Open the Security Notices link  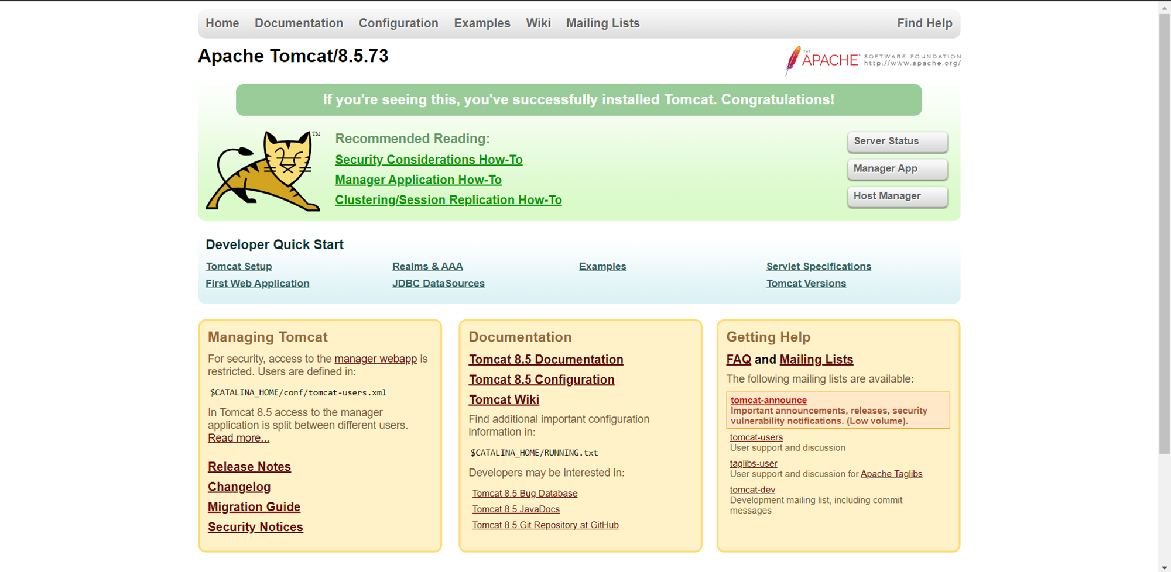coord(255,527)
